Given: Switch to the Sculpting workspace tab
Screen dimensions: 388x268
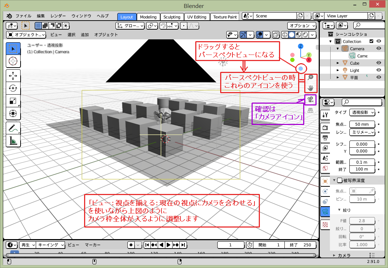Looking at the screenshot, I should (x=172, y=17).
